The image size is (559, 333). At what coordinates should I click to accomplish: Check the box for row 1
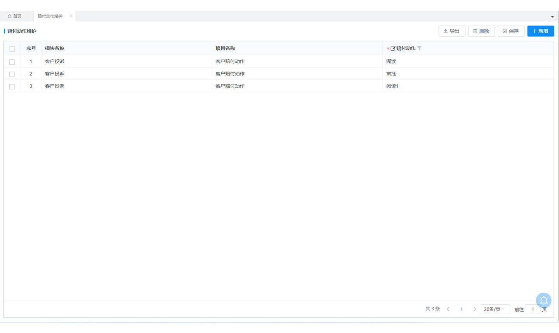tap(12, 62)
